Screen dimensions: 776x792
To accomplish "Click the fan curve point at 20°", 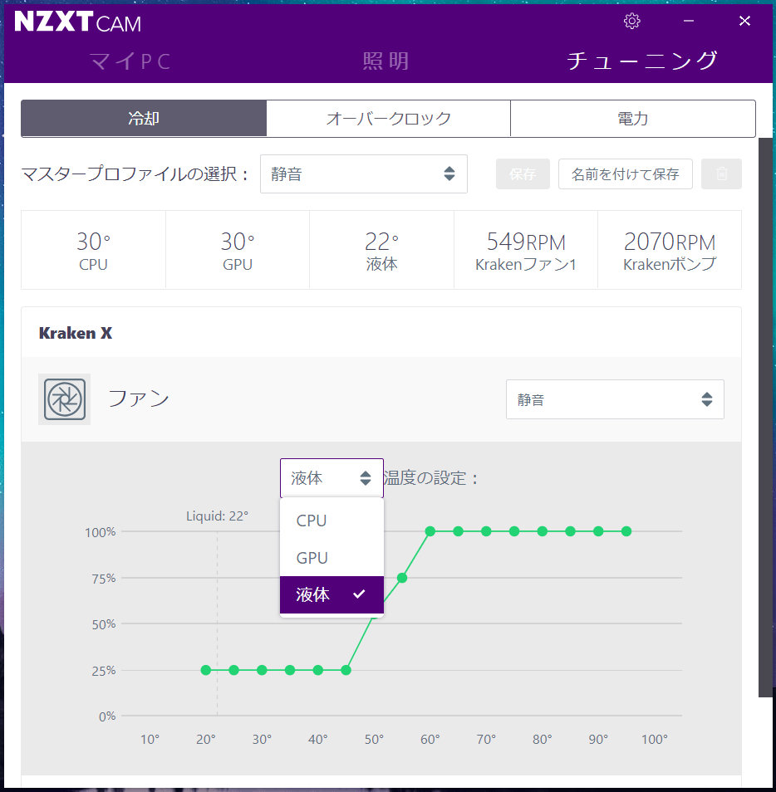I will 206,670.
